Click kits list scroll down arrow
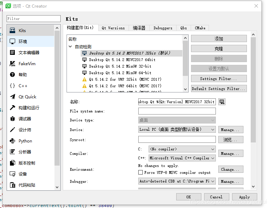The width and height of the screenshot is (270, 208). pyautogui.click(x=185, y=89)
